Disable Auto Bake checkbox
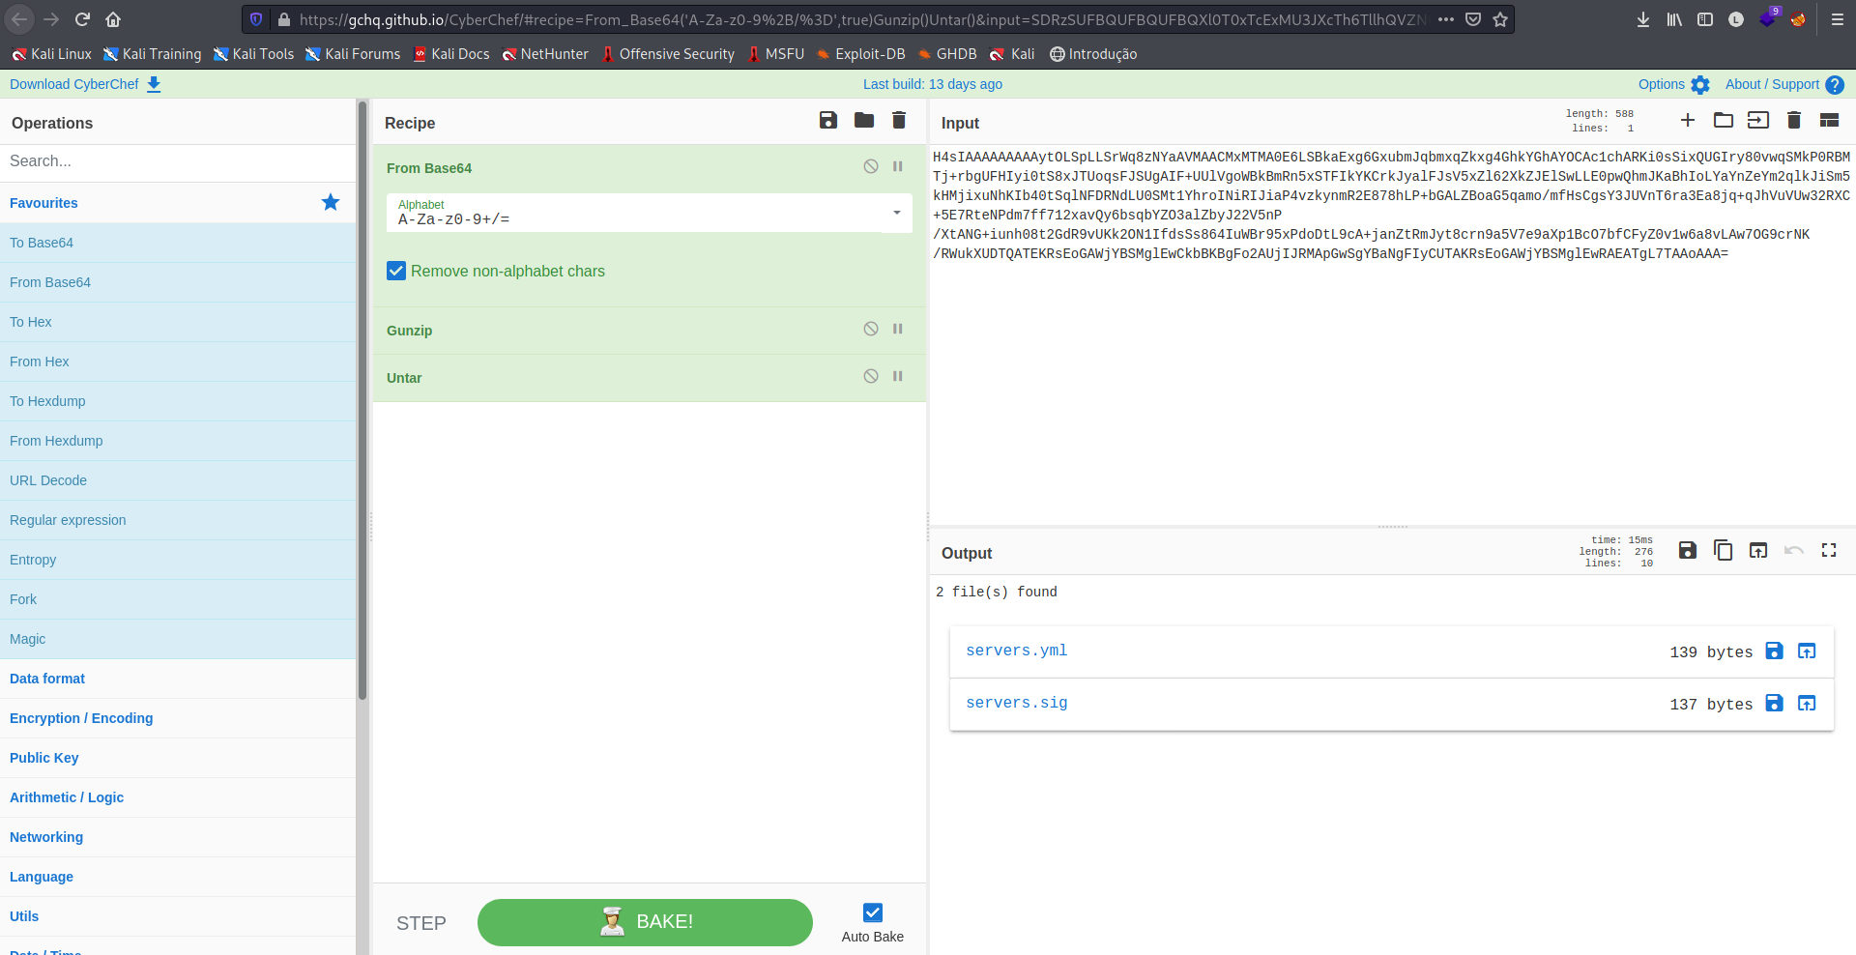1856x955 pixels. click(873, 913)
